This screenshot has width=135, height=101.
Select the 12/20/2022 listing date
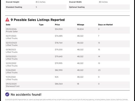[11, 63]
